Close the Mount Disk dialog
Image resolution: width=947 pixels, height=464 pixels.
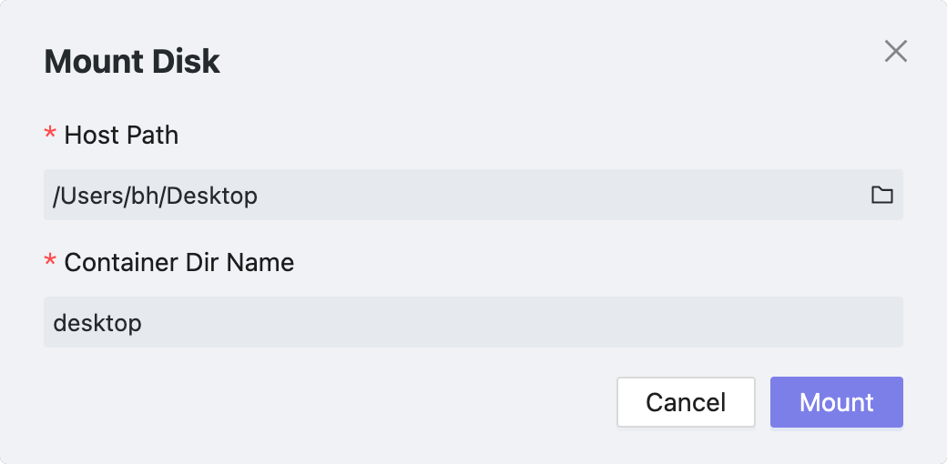(896, 52)
